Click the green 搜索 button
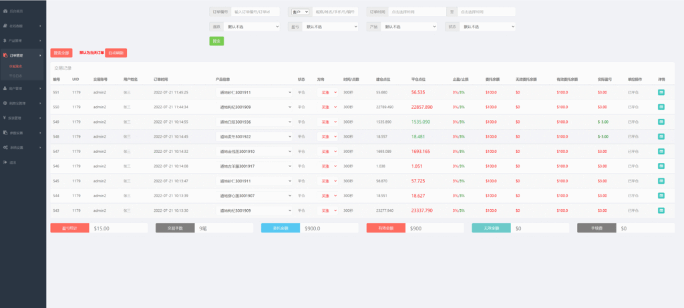 tap(216, 41)
